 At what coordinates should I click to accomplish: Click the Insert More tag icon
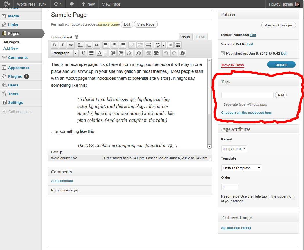[x=148, y=45]
